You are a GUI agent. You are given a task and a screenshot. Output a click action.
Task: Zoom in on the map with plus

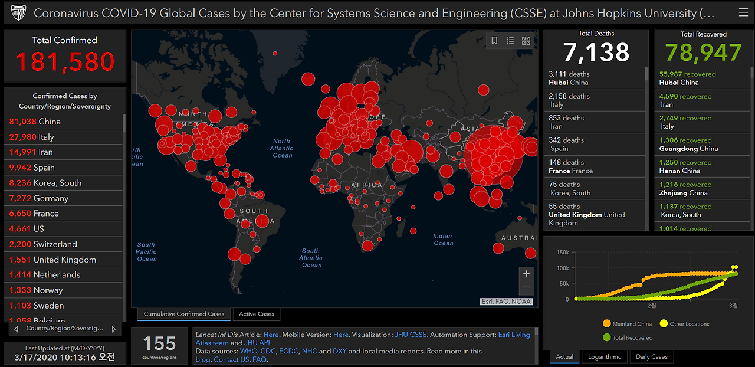526,274
